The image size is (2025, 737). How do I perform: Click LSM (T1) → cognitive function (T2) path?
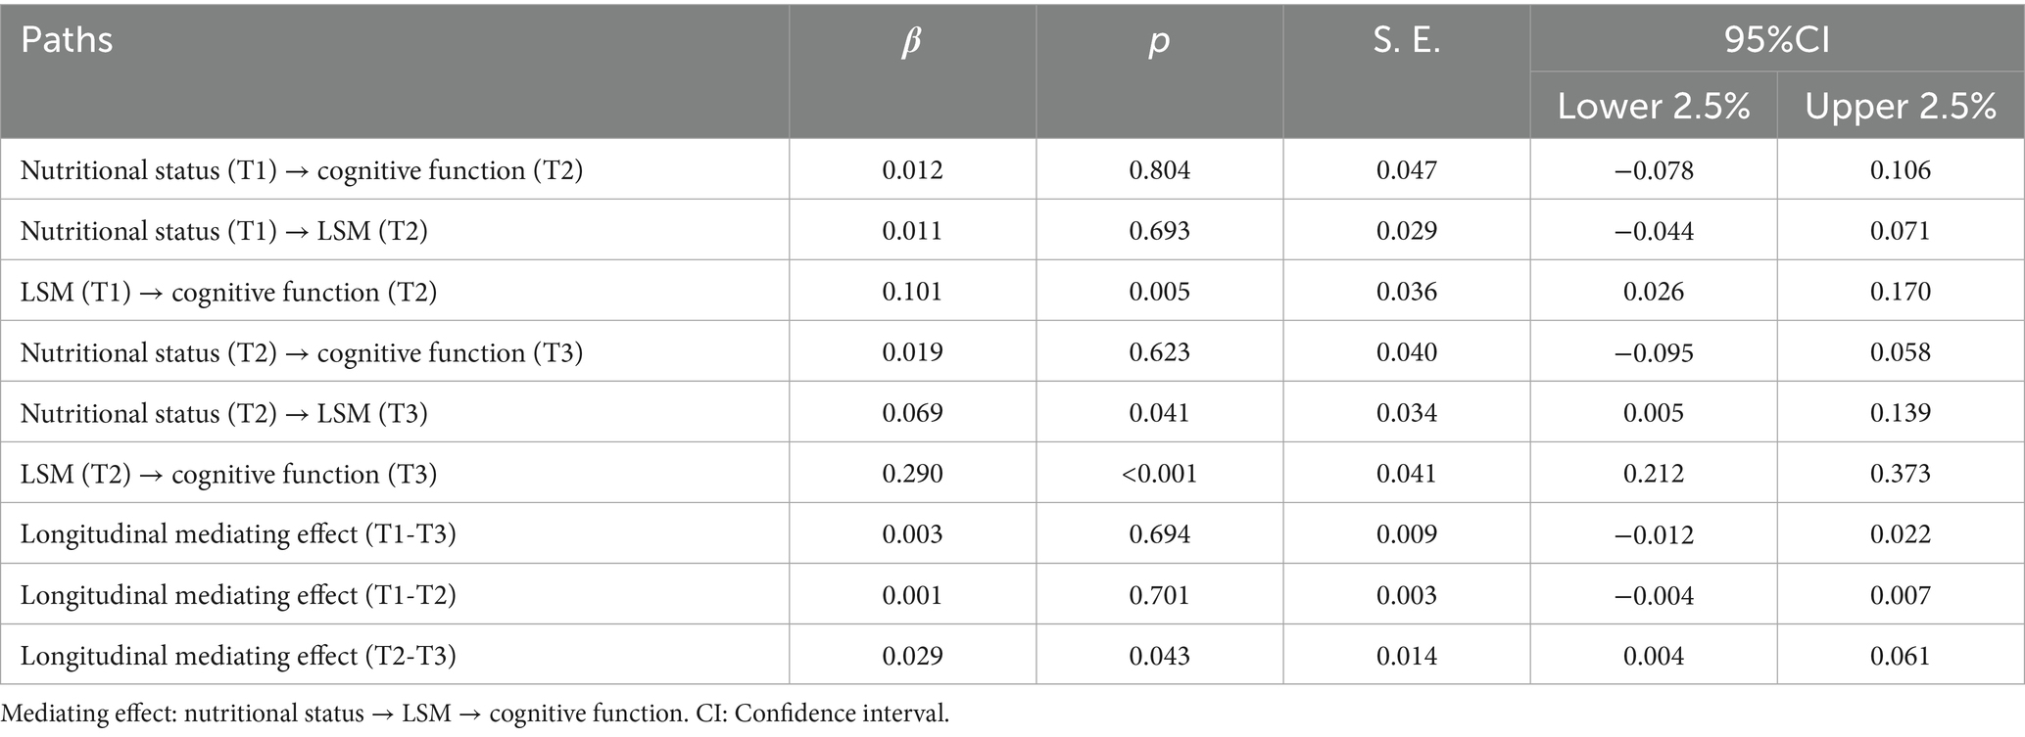point(228,292)
